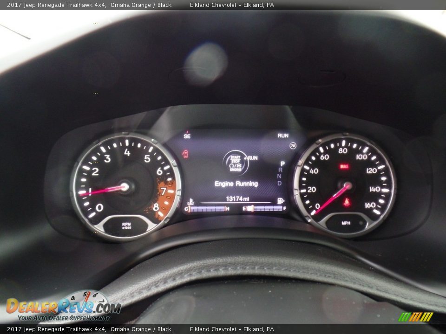Click the 60 mark on the speedometer

[x=325, y=157]
